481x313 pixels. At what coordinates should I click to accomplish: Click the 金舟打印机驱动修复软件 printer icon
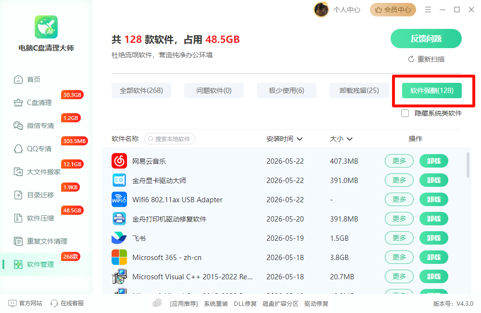pyautogui.click(x=119, y=219)
